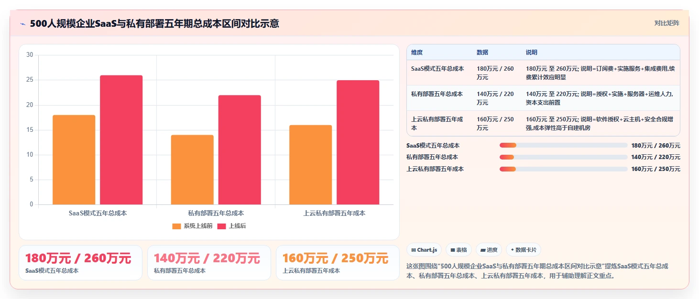The height and width of the screenshot is (299, 699).
Task: Select the 上云私有部署五年成本 table row label
Action: click(437, 124)
